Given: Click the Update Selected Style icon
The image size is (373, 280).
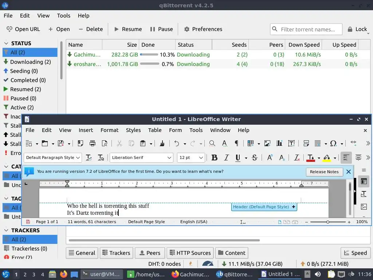Looking at the screenshot, I should tap(89, 157).
